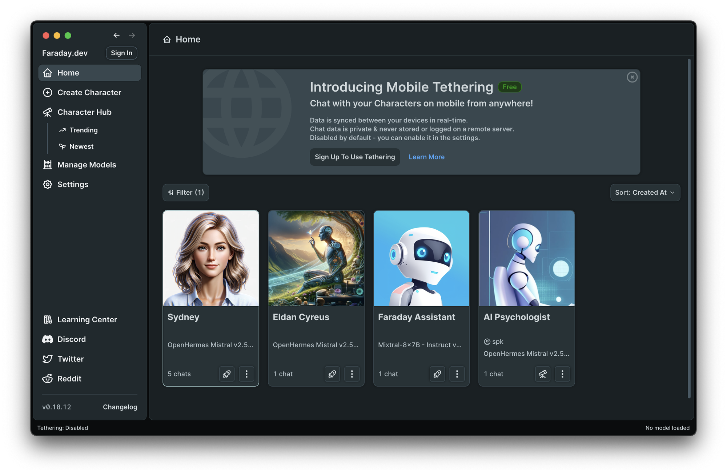Open the Reddit link in sidebar
The height and width of the screenshot is (476, 727).
click(69, 379)
